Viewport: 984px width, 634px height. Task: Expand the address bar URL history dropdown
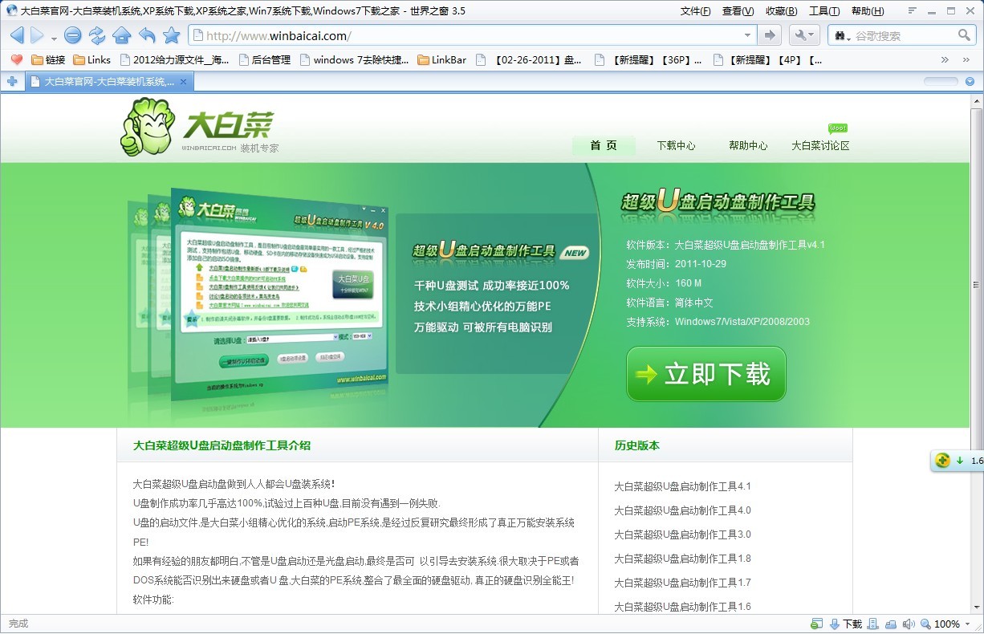click(x=747, y=35)
